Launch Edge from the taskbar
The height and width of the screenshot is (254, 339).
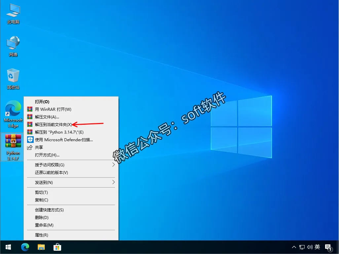25,247
